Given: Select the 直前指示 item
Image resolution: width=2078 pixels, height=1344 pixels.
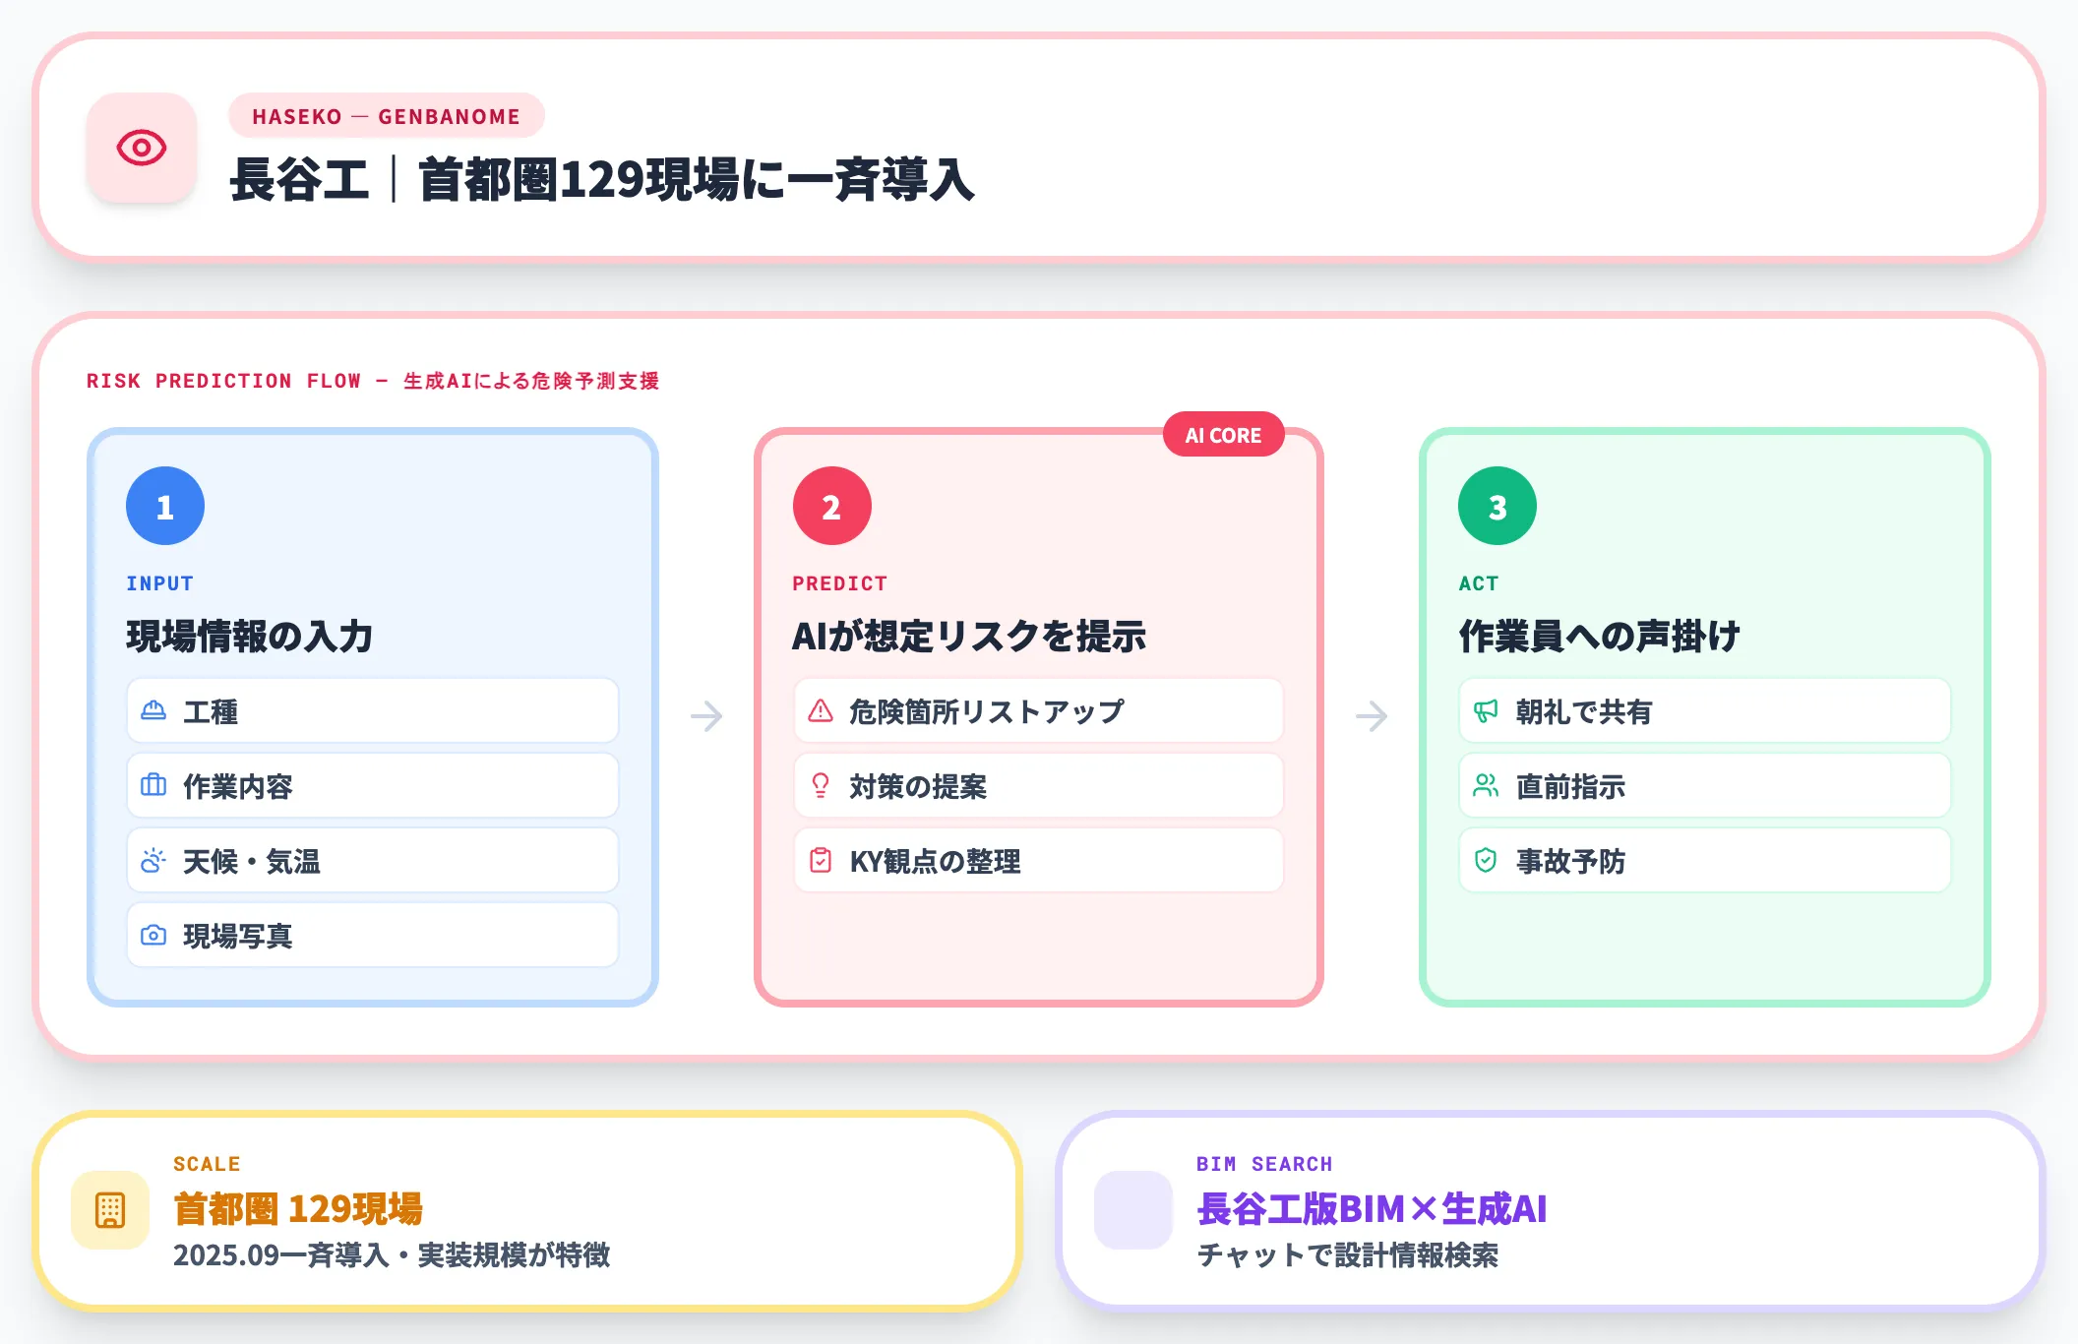Looking at the screenshot, I should [x=1705, y=785].
